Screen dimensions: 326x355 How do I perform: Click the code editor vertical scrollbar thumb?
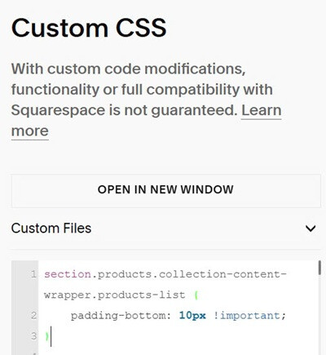pos(319,268)
